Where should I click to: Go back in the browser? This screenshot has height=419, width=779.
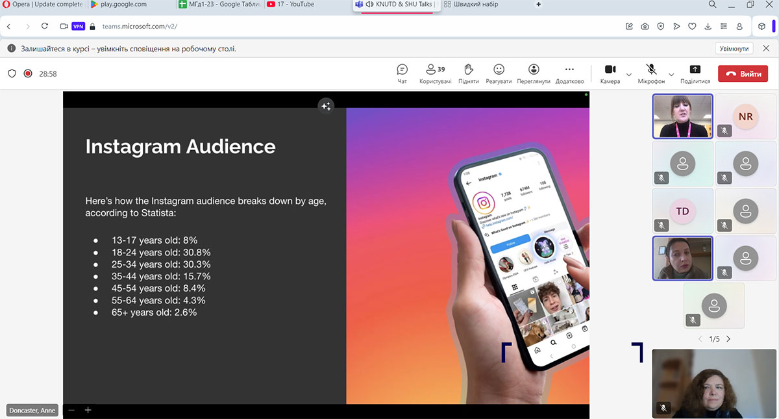click(9, 27)
